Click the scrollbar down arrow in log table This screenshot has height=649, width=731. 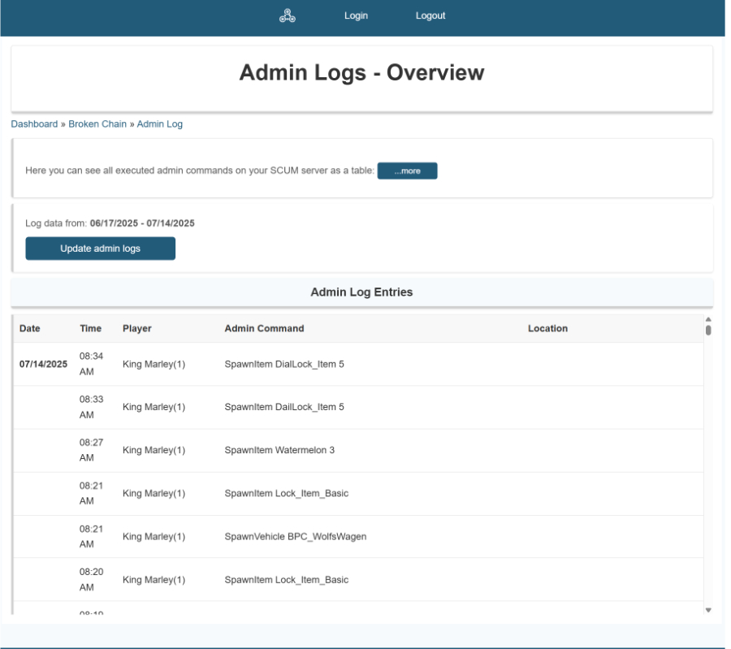pyautogui.click(x=707, y=609)
